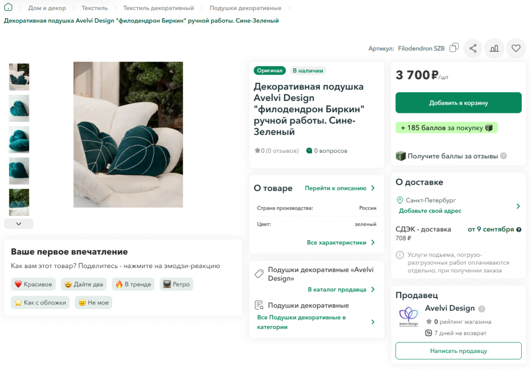Expand 'Все характеристики' link arrow
The height and width of the screenshot is (369, 530).
373,242
